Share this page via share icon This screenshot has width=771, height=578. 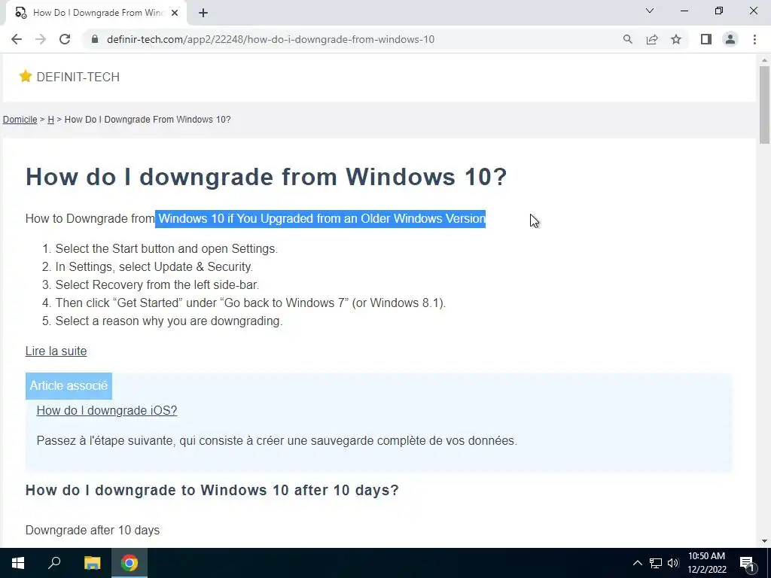point(652,39)
